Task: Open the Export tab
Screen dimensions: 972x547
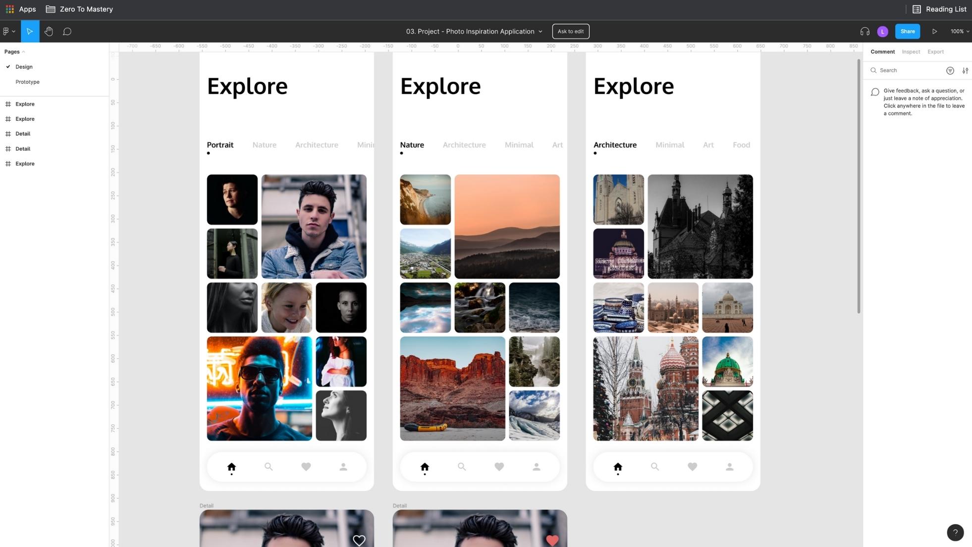Action: (935, 52)
